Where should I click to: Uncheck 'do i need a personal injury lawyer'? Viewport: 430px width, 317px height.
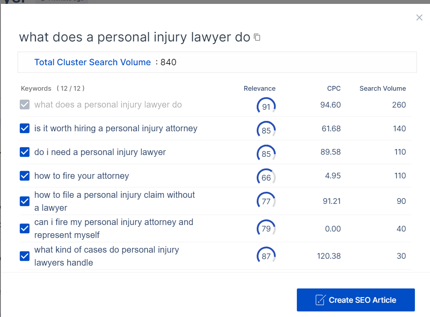pos(25,152)
